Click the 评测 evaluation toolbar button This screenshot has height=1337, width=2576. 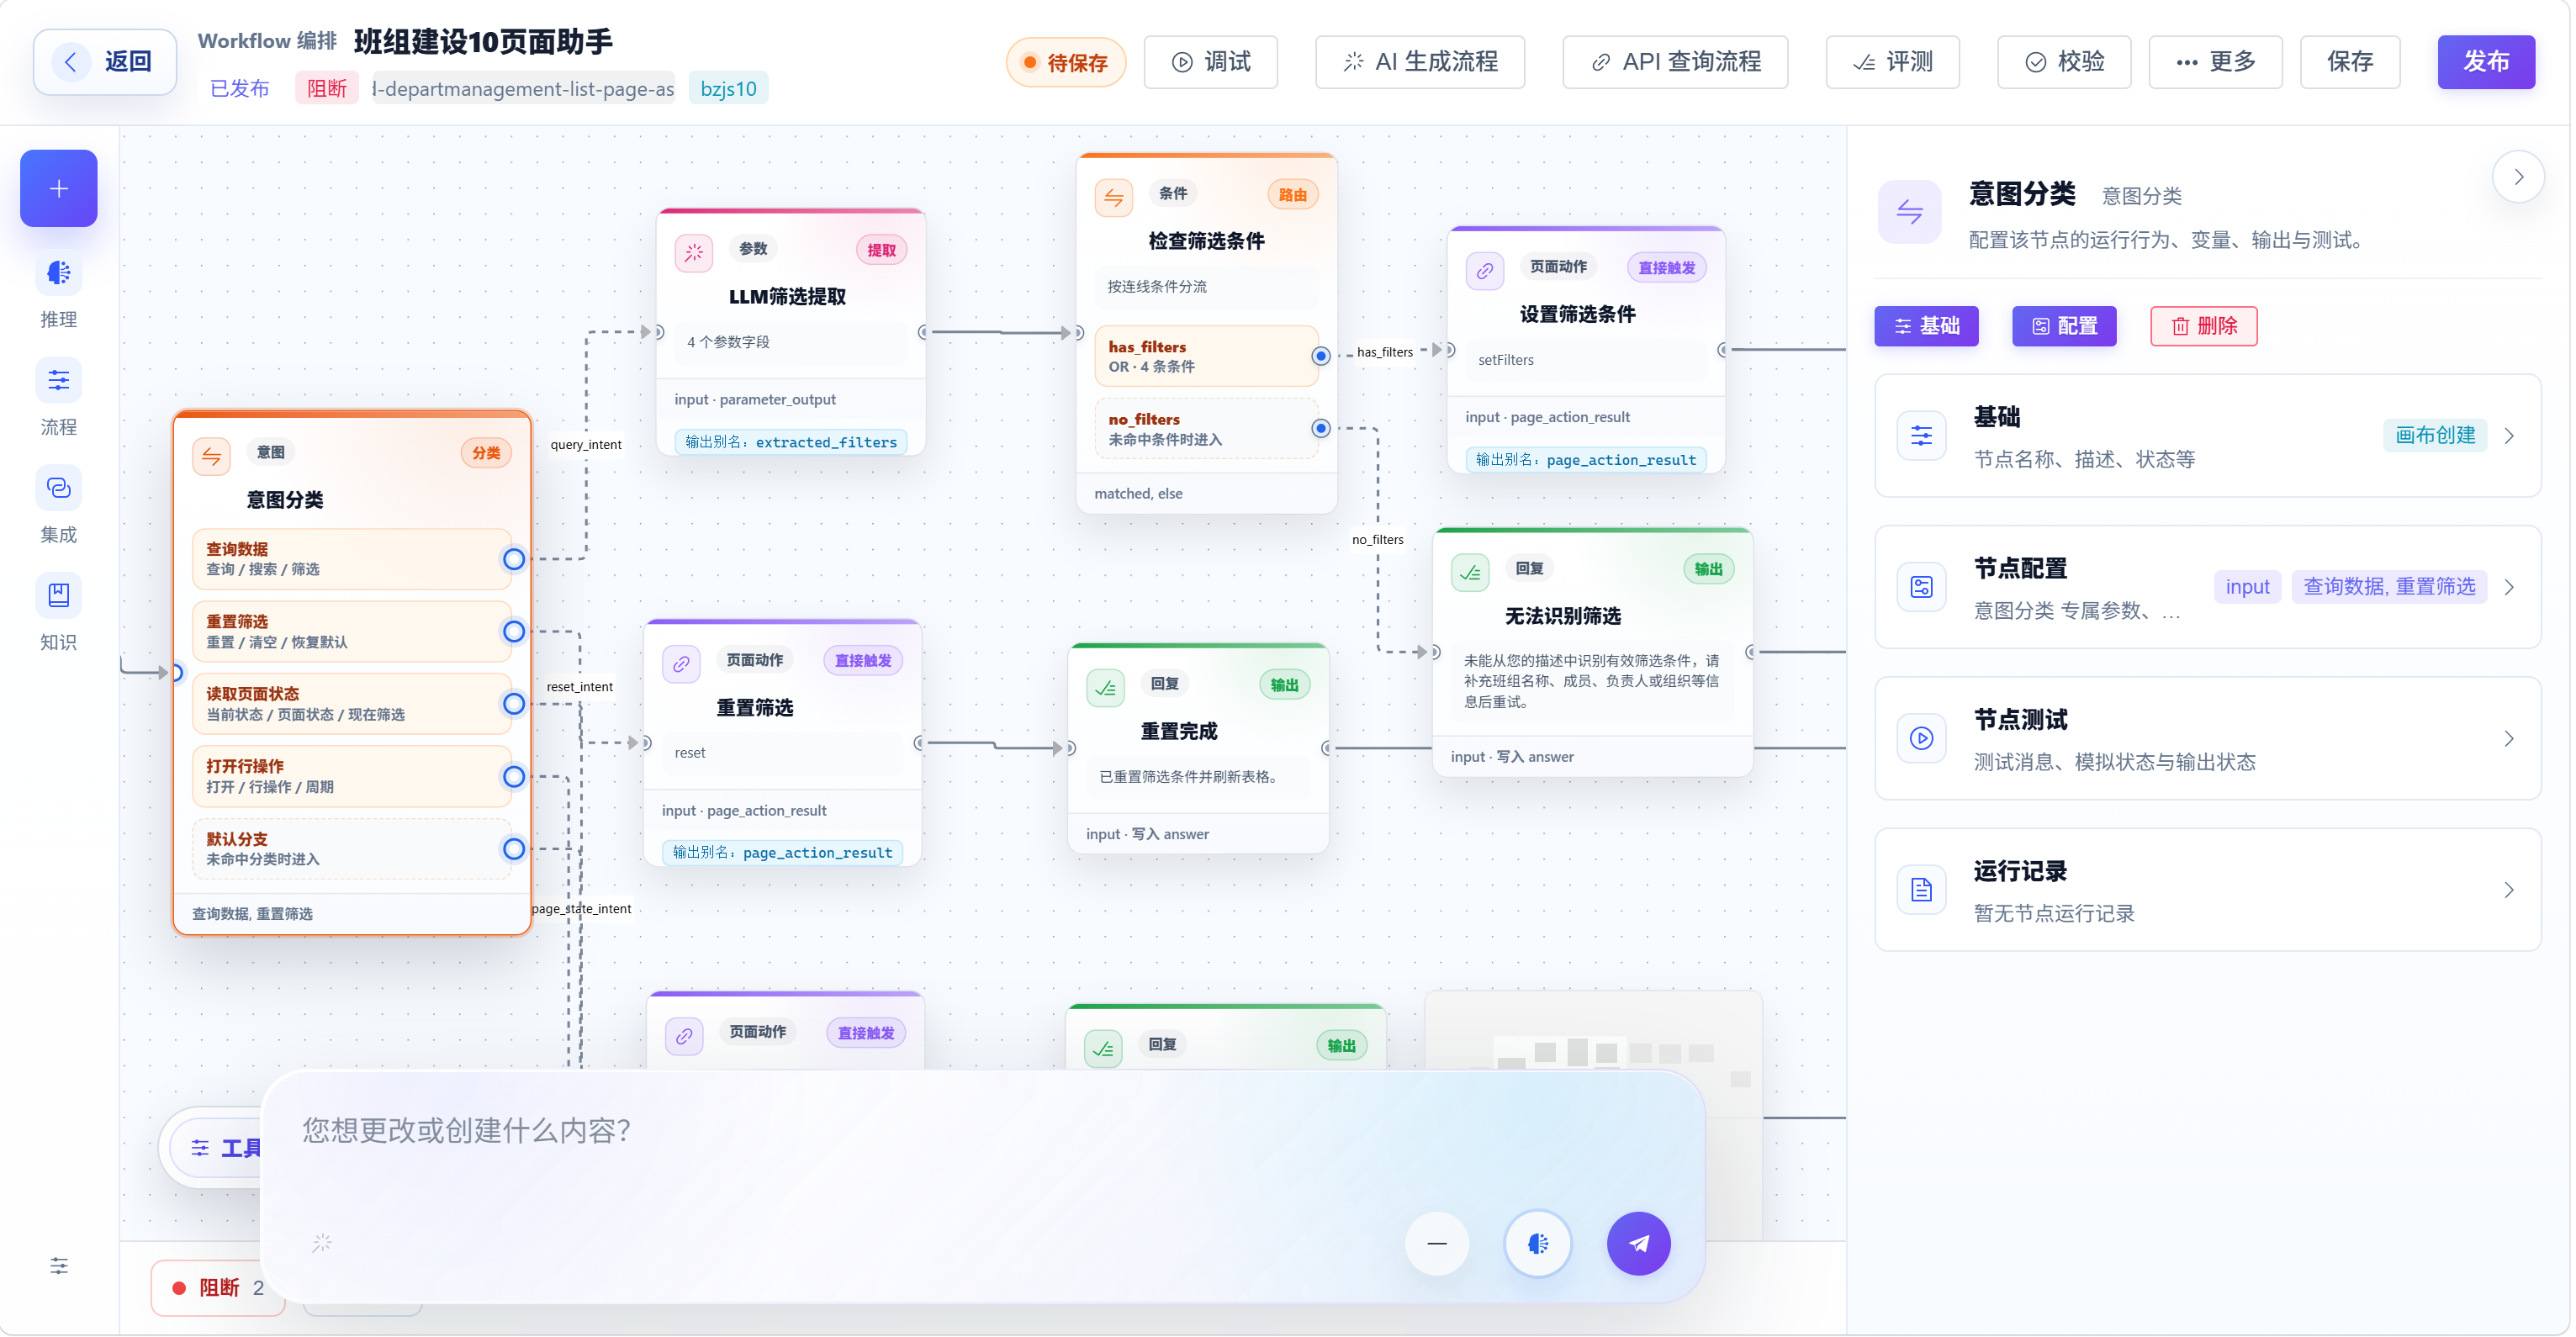[x=1893, y=62]
